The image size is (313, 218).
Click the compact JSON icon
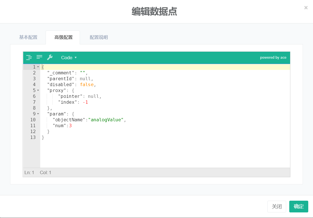pyautogui.click(x=39, y=57)
